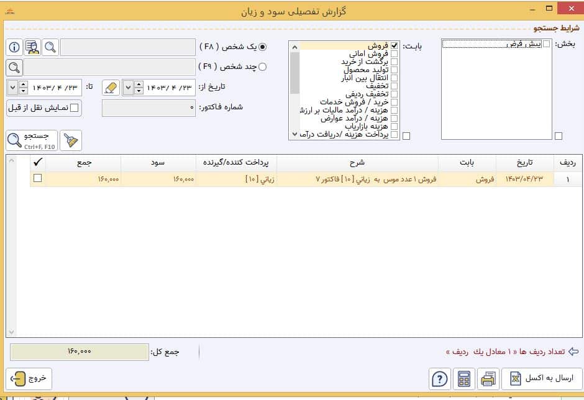Open the info icon beside the person field
Screen dimensions: 584x400
[14, 47]
